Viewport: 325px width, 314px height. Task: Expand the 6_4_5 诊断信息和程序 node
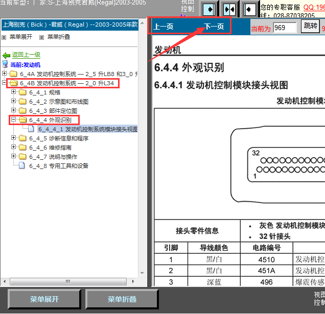(x=14, y=138)
